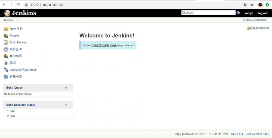The width and height of the screenshot is (272, 138).
Task: Click the Jenkins butler logo icon
Action: 7,13
